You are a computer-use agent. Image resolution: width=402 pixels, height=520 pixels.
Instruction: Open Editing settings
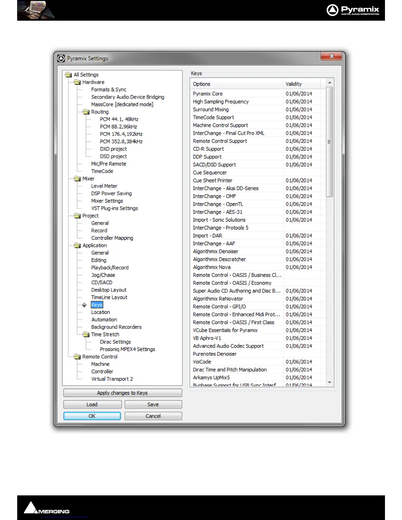99,260
